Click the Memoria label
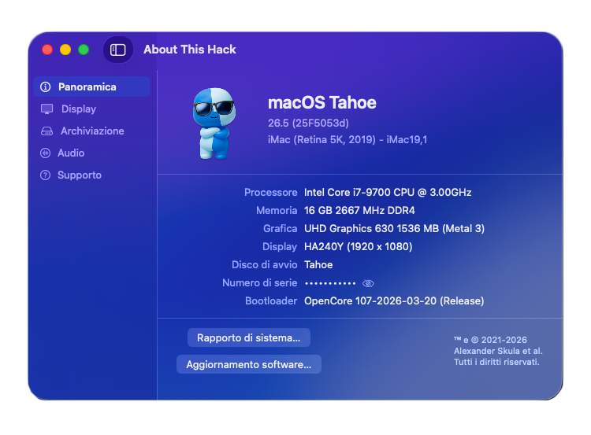Viewport: 591px width, 435px height. [277, 210]
